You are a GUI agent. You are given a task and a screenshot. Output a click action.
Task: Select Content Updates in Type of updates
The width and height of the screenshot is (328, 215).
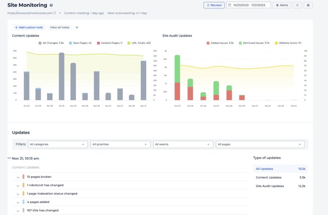click(268, 177)
